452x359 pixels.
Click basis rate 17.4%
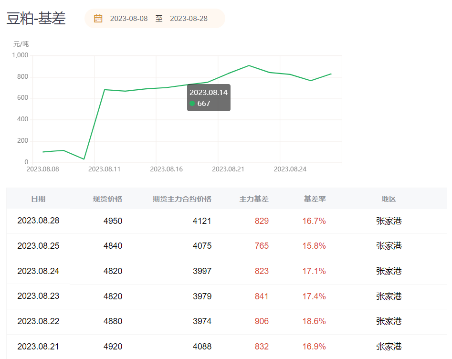(x=314, y=296)
